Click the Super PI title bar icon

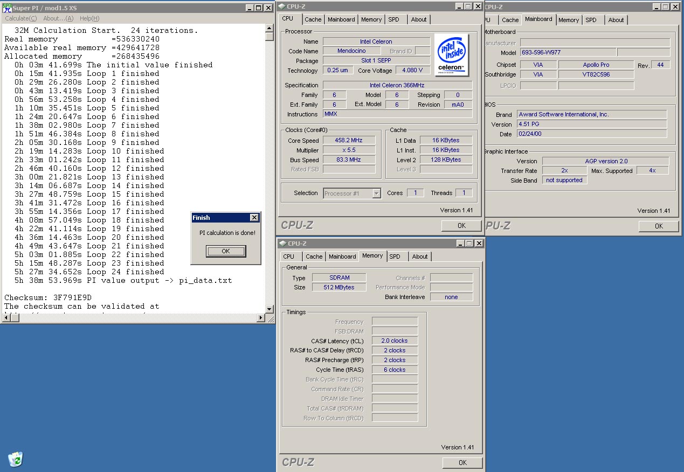(x=7, y=8)
